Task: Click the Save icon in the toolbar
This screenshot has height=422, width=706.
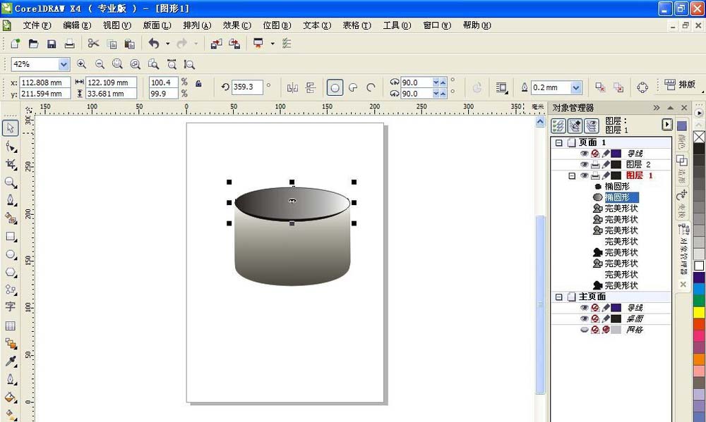Action: click(52, 44)
